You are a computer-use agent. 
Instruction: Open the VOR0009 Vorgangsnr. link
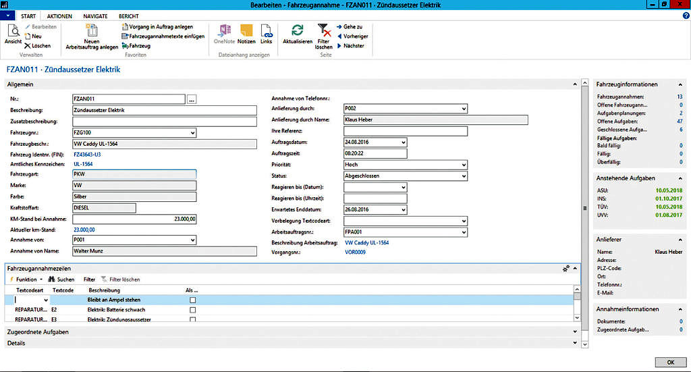coord(356,253)
